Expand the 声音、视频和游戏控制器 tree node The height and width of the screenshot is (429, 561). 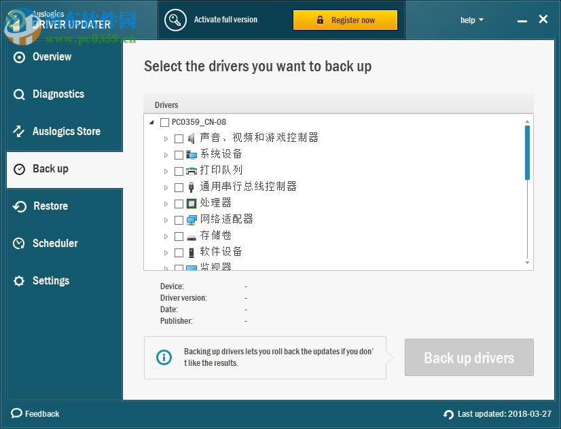click(166, 138)
